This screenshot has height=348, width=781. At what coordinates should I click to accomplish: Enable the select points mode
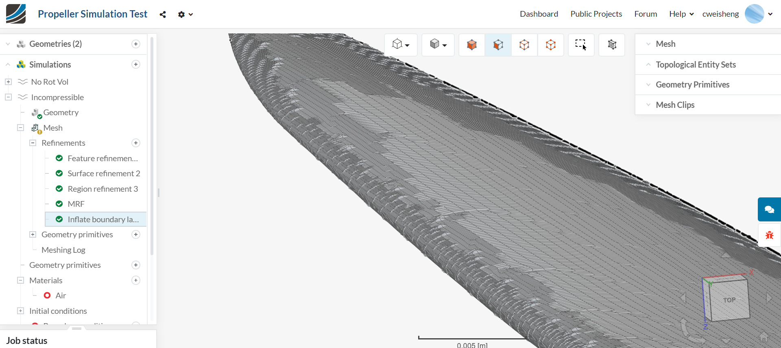550,44
